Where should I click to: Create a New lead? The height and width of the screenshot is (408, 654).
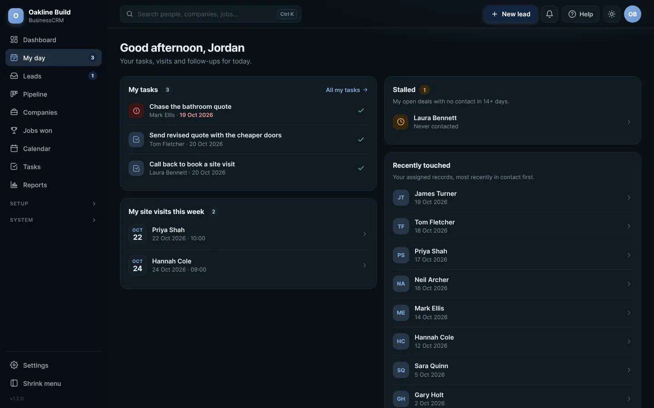coord(510,14)
